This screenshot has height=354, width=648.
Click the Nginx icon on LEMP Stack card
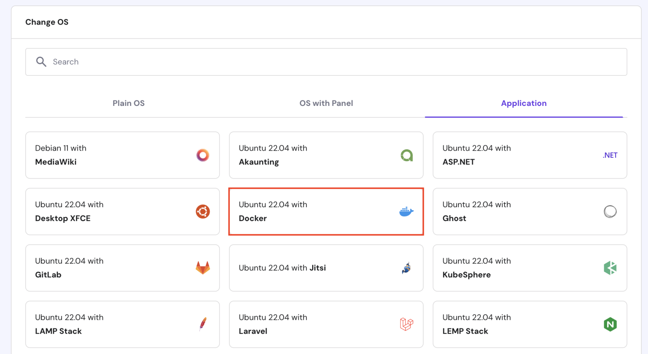point(610,324)
